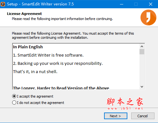The height and width of the screenshot is (123, 158).
Task: Click the SmartEdit icon in title bar
Action: pos(3,4)
